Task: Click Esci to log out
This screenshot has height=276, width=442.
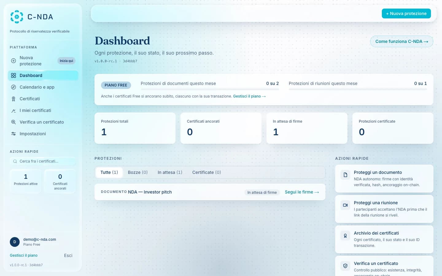Action: [x=68, y=255]
